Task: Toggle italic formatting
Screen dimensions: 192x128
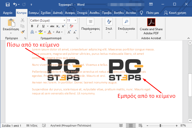Action: point(38,26)
